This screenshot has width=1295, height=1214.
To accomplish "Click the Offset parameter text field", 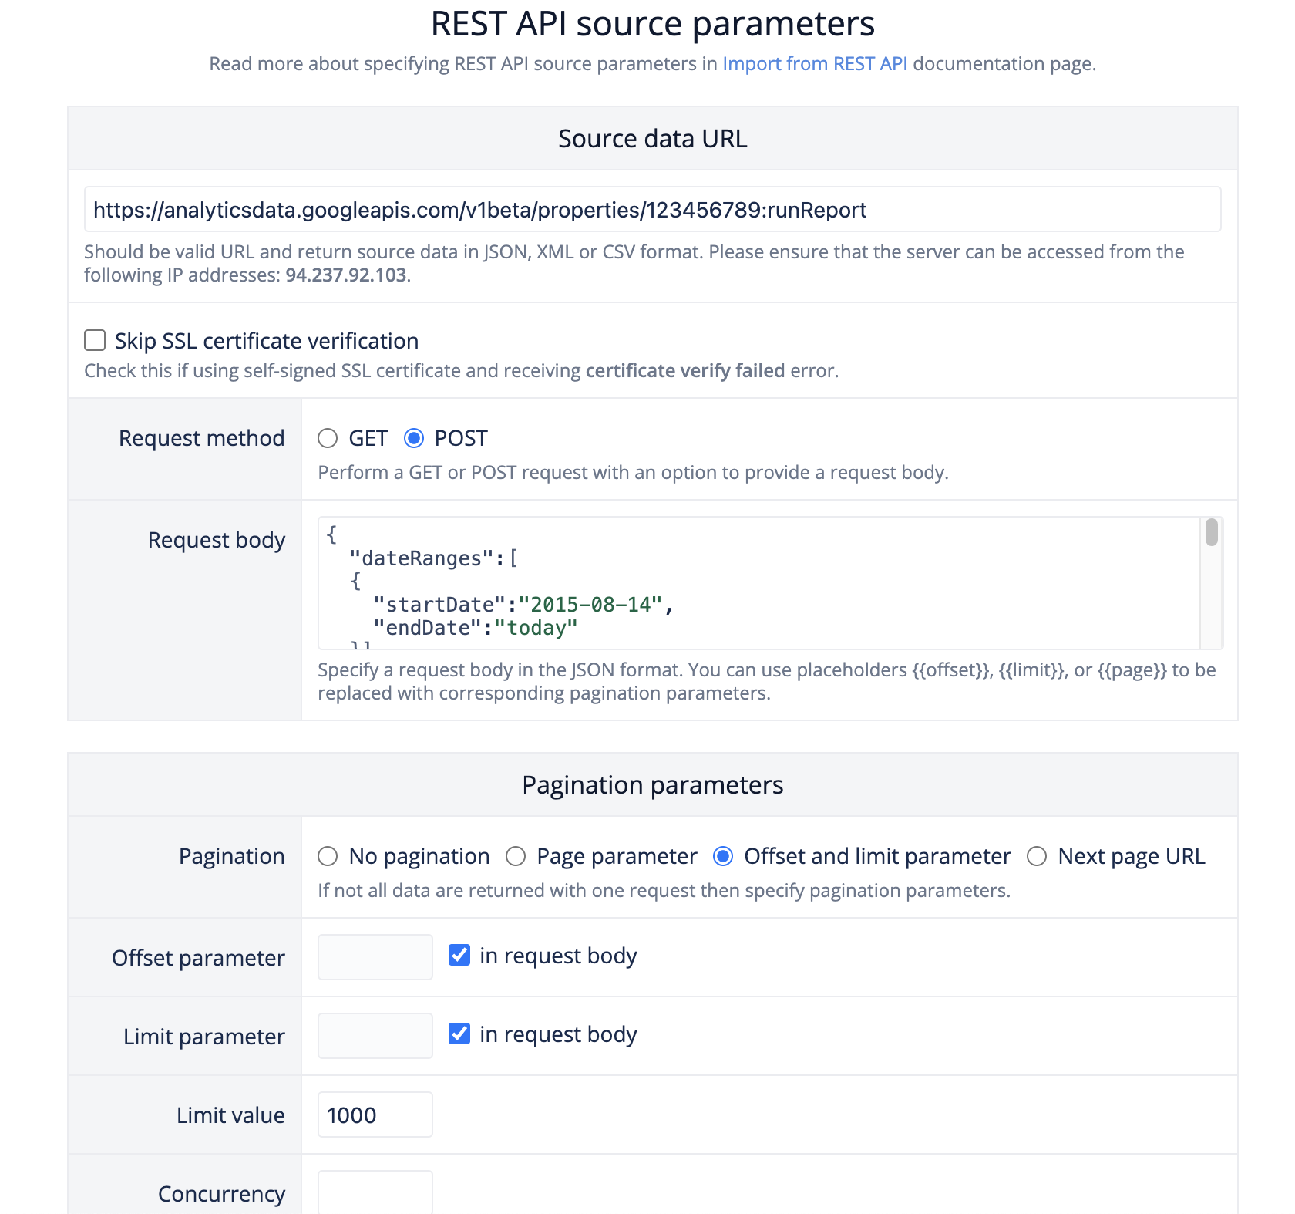I will (x=375, y=956).
